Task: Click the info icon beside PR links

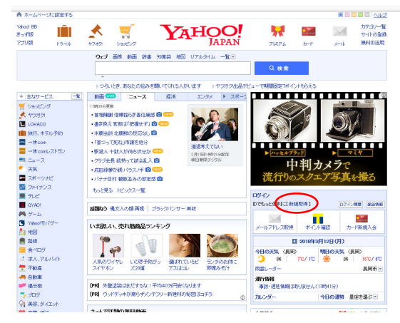Action: click(242, 297)
